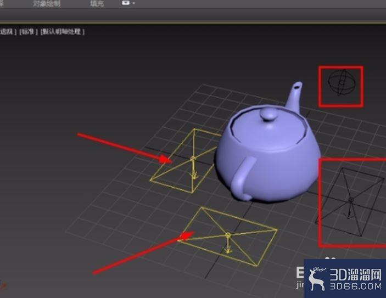Screen dimensions: 386x298
Task: Open the 填充 ribbon tab
Action: pos(97,4)
